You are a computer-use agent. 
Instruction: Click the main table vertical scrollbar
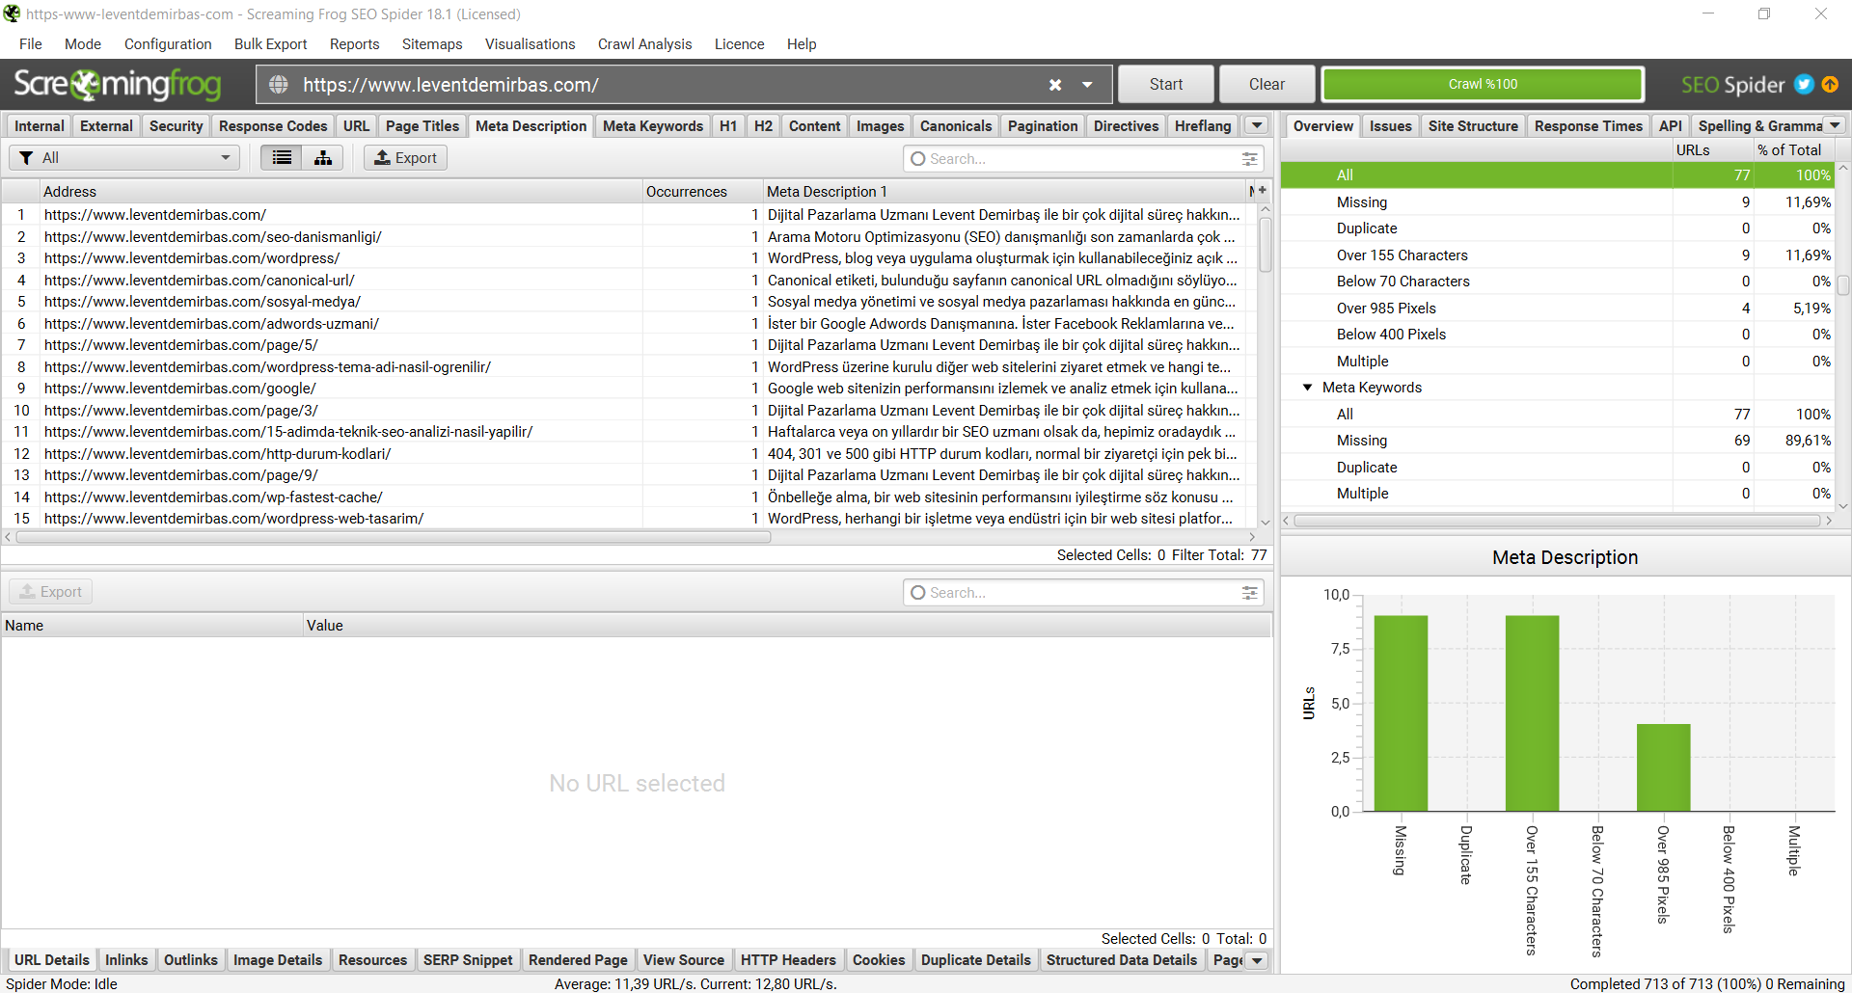point(1266,245)
